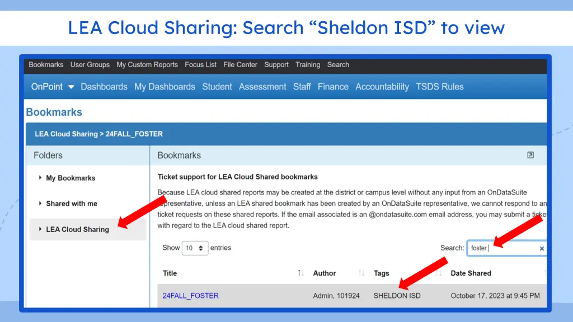Click the SHELDON ISD tag cell

point(397,296)
